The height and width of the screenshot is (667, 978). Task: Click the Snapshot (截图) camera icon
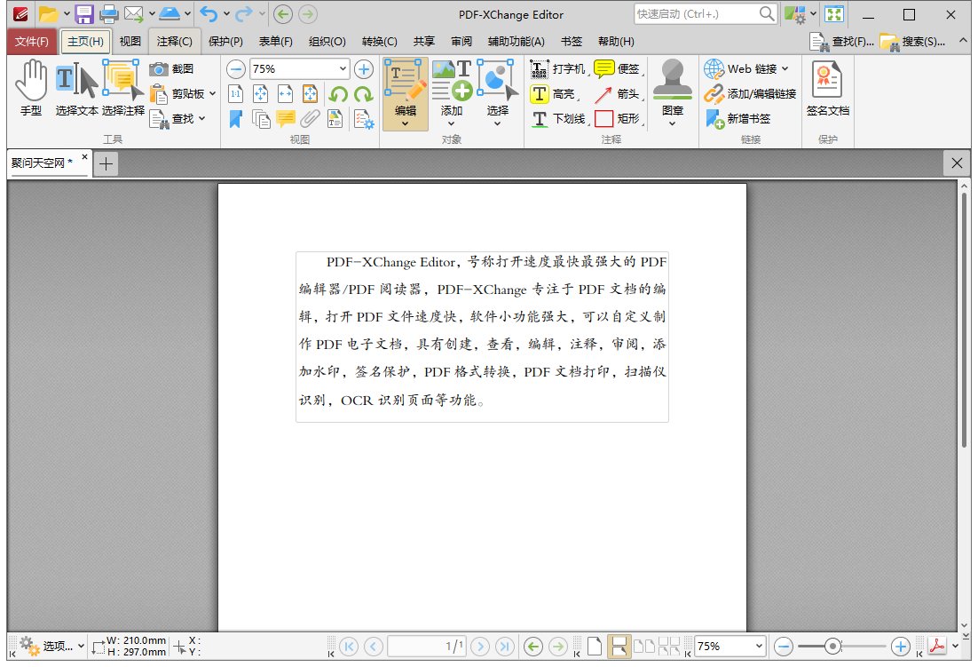click(x=160, y=69)
